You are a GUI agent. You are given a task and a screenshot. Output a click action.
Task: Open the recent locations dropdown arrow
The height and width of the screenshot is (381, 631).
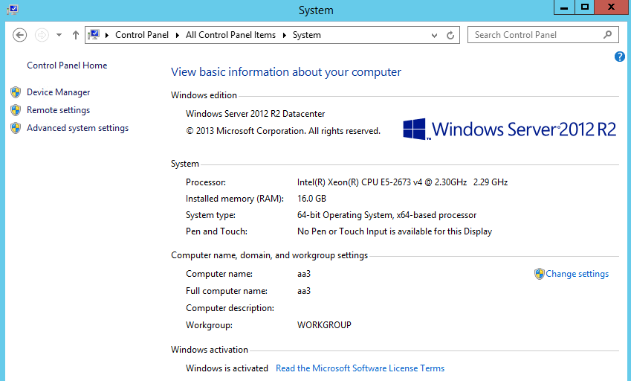pos(59,35)
